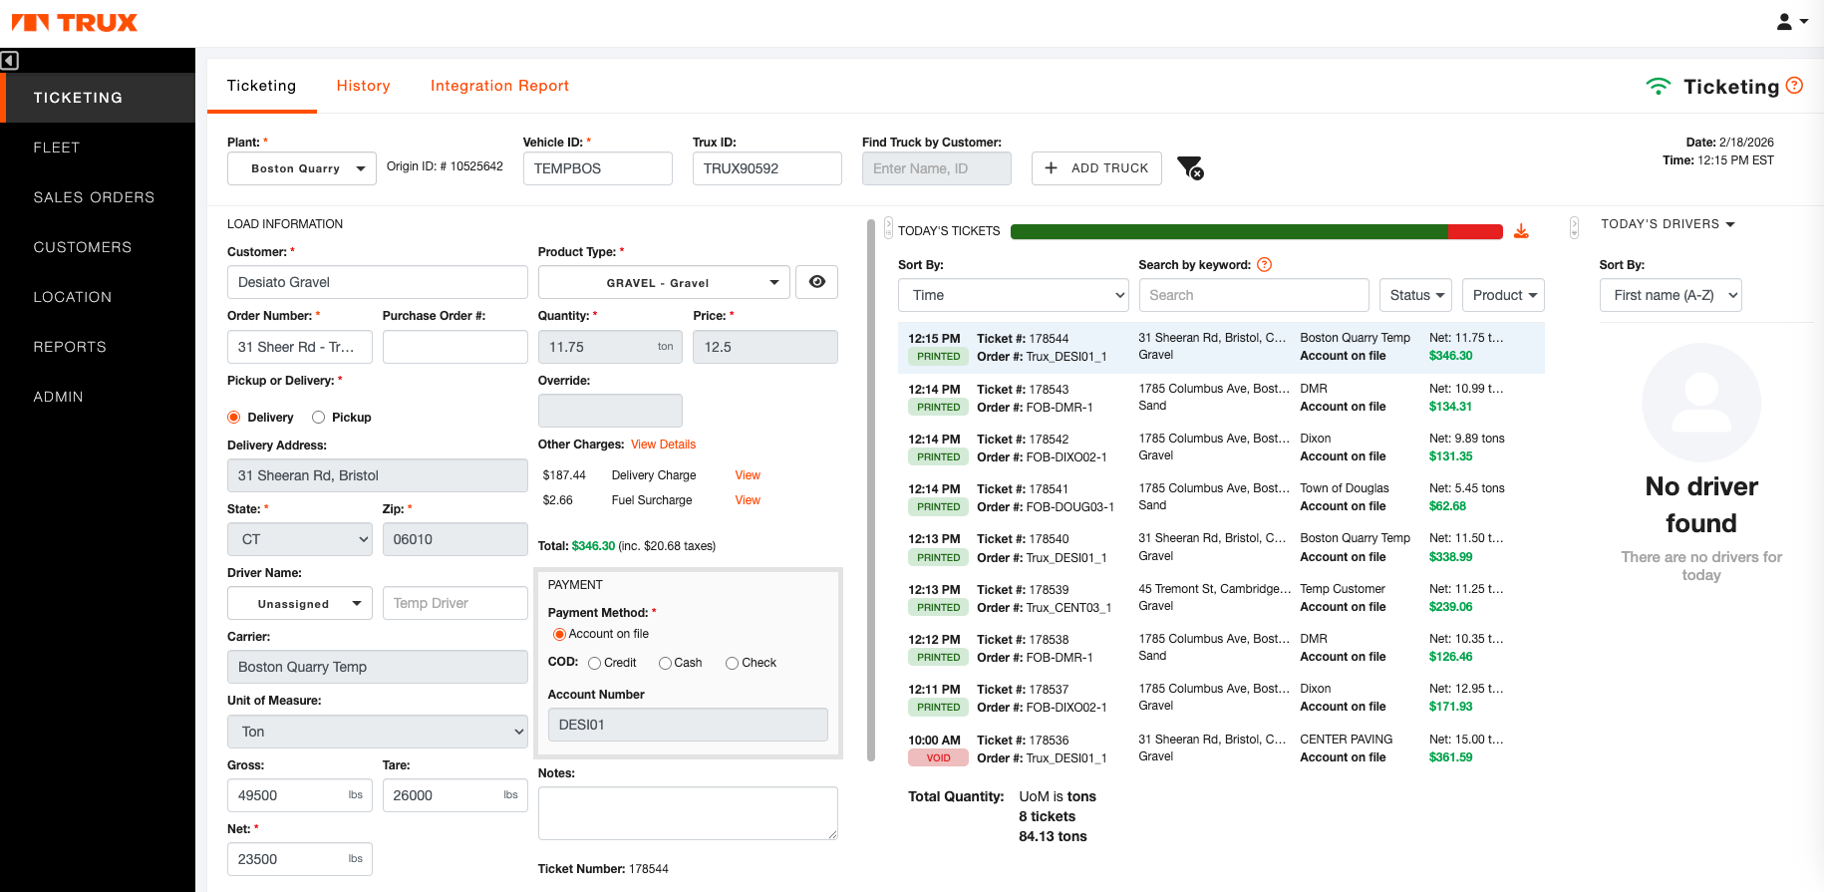Open the keyword search help icon
Image resolution: width=1824 pixels, height=892 pixels.
(x=1264, y=265)
